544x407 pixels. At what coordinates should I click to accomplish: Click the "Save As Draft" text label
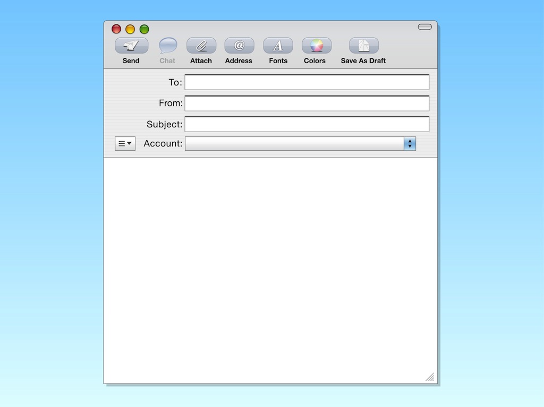tap(363, 61)
